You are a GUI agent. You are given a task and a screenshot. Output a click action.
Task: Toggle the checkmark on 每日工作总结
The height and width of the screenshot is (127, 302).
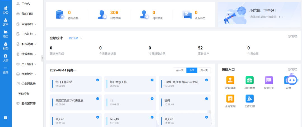point(98,80)
